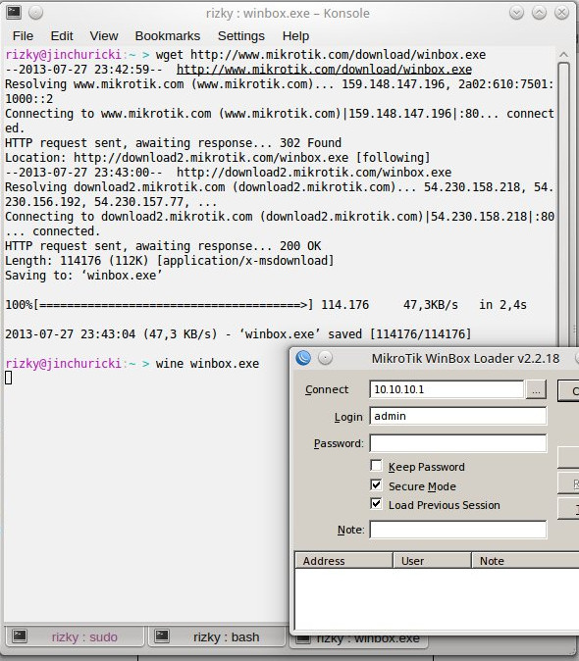
Task: Click the WinBox Loader blue moon title icon
Action: tap(303, 358)
